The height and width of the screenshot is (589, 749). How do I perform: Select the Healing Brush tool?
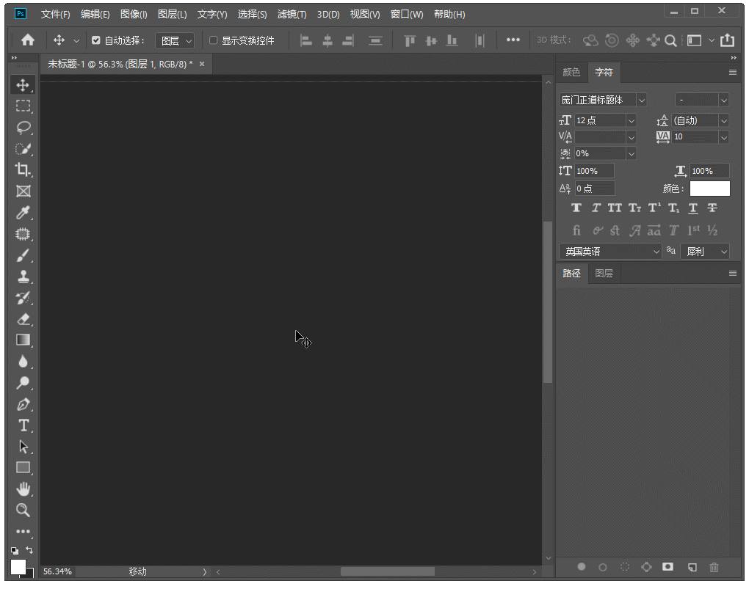pos(23,234)
